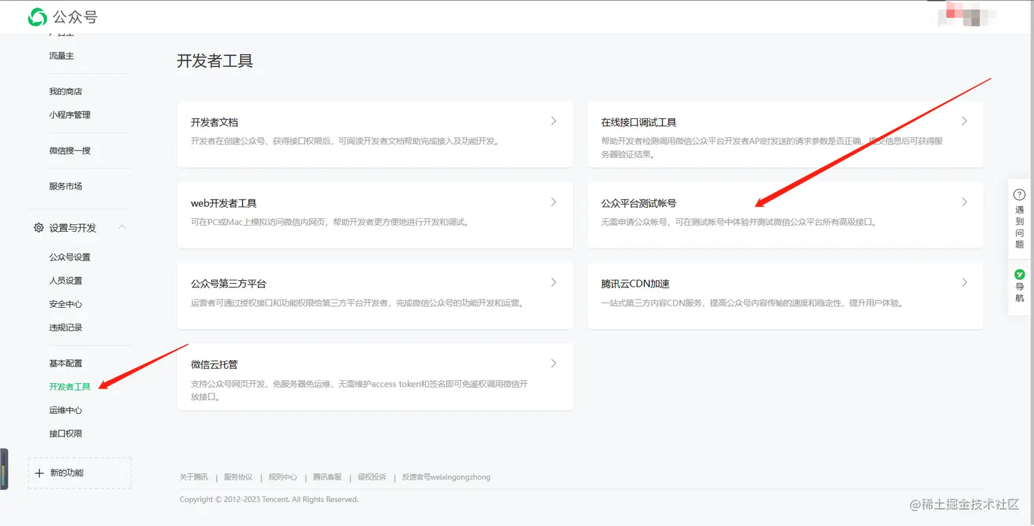Open 人员设置 in sidebar
This screenshot has height=526, width=1034.
[66, 280]
